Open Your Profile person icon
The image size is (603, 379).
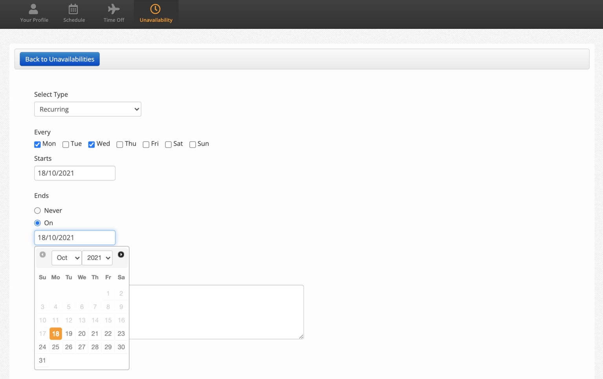tap(34, 9)
